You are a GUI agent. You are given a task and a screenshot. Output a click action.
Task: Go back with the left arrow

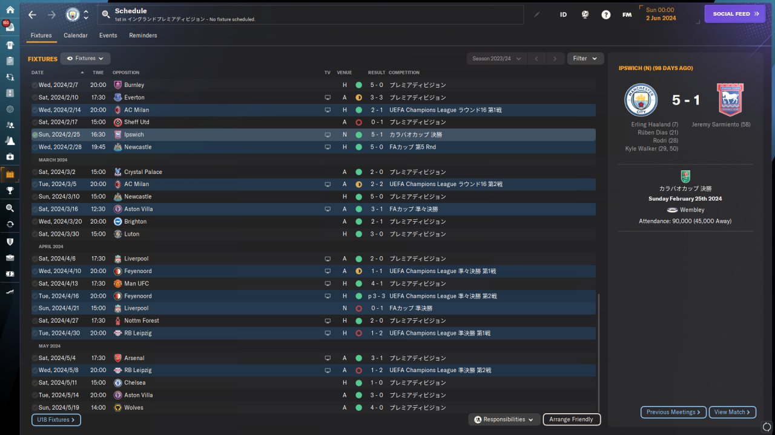coord(33,14)
